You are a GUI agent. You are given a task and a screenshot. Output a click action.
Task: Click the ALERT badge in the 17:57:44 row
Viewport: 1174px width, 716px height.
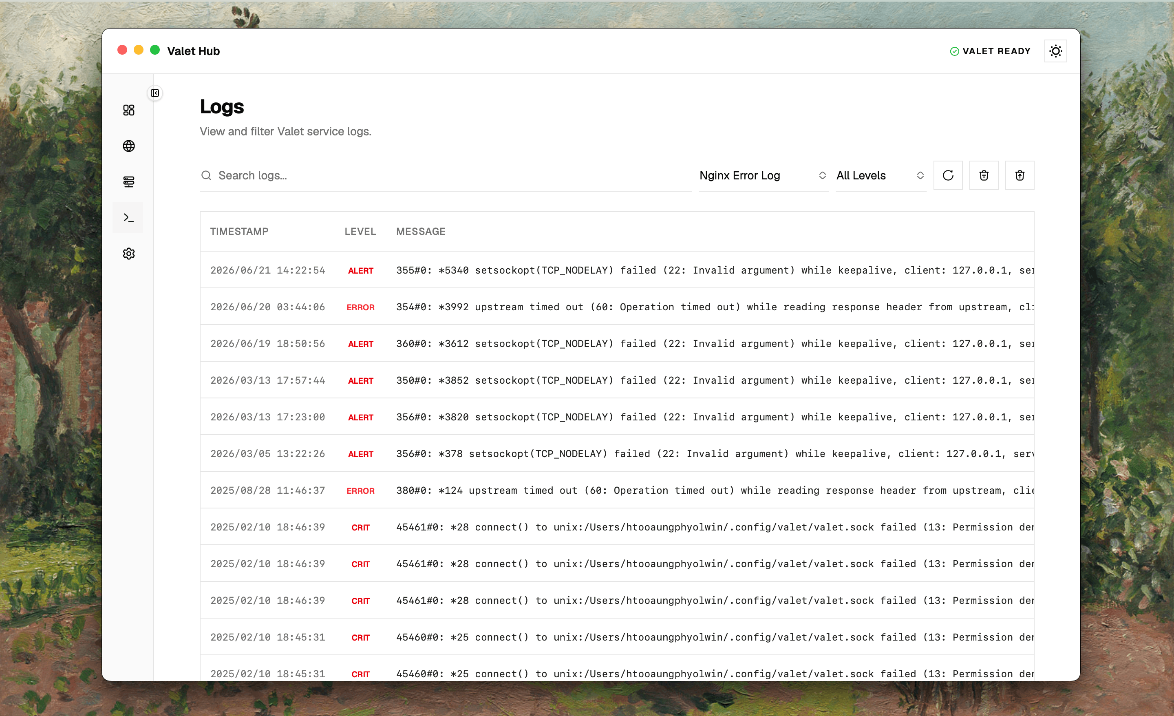click(x=361, y=381)
